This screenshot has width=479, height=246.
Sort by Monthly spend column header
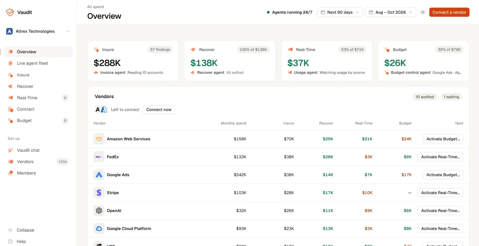coord(234,123)
